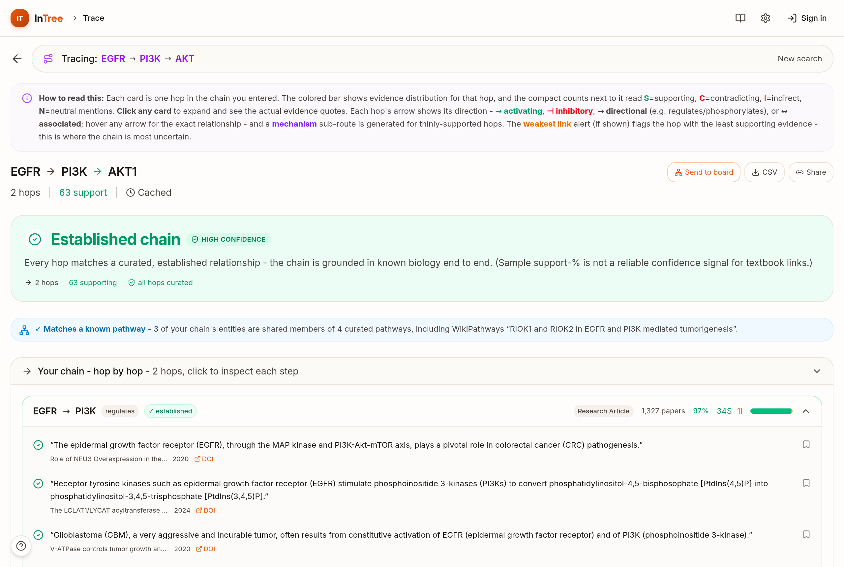Click the InTree brand name
The height and width of the screenshot is (567, 844).
pos(48,18)
